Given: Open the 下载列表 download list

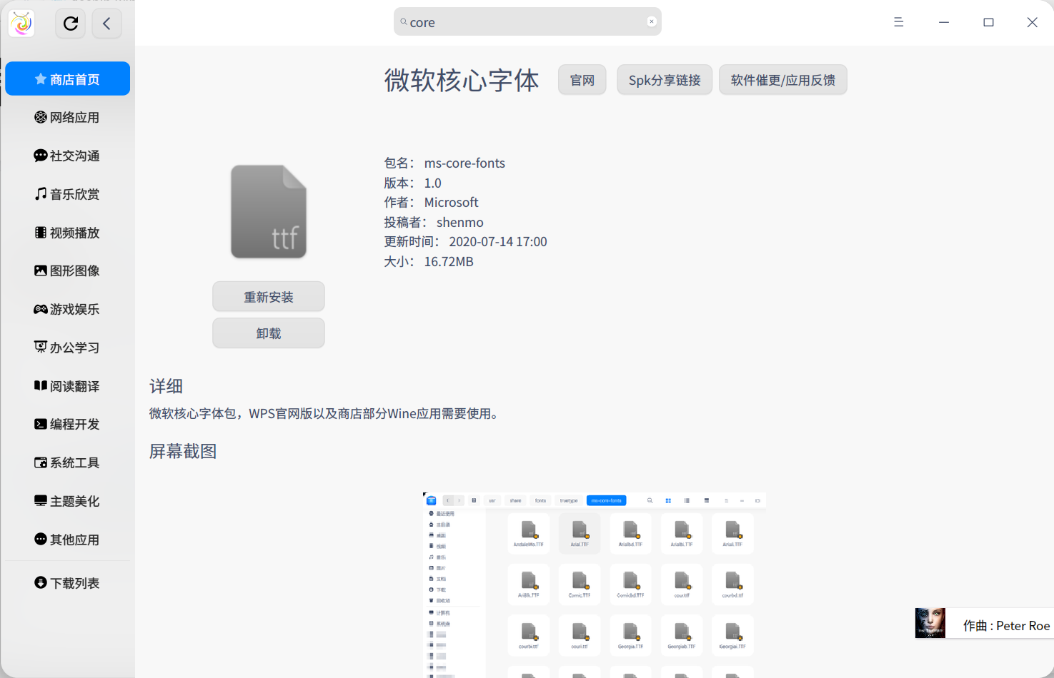Looking at the screenshot, I should 67,582.
